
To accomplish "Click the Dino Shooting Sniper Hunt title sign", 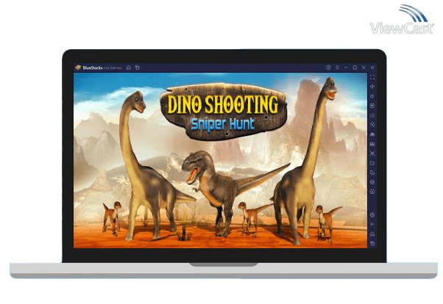I will coord(224,112).
